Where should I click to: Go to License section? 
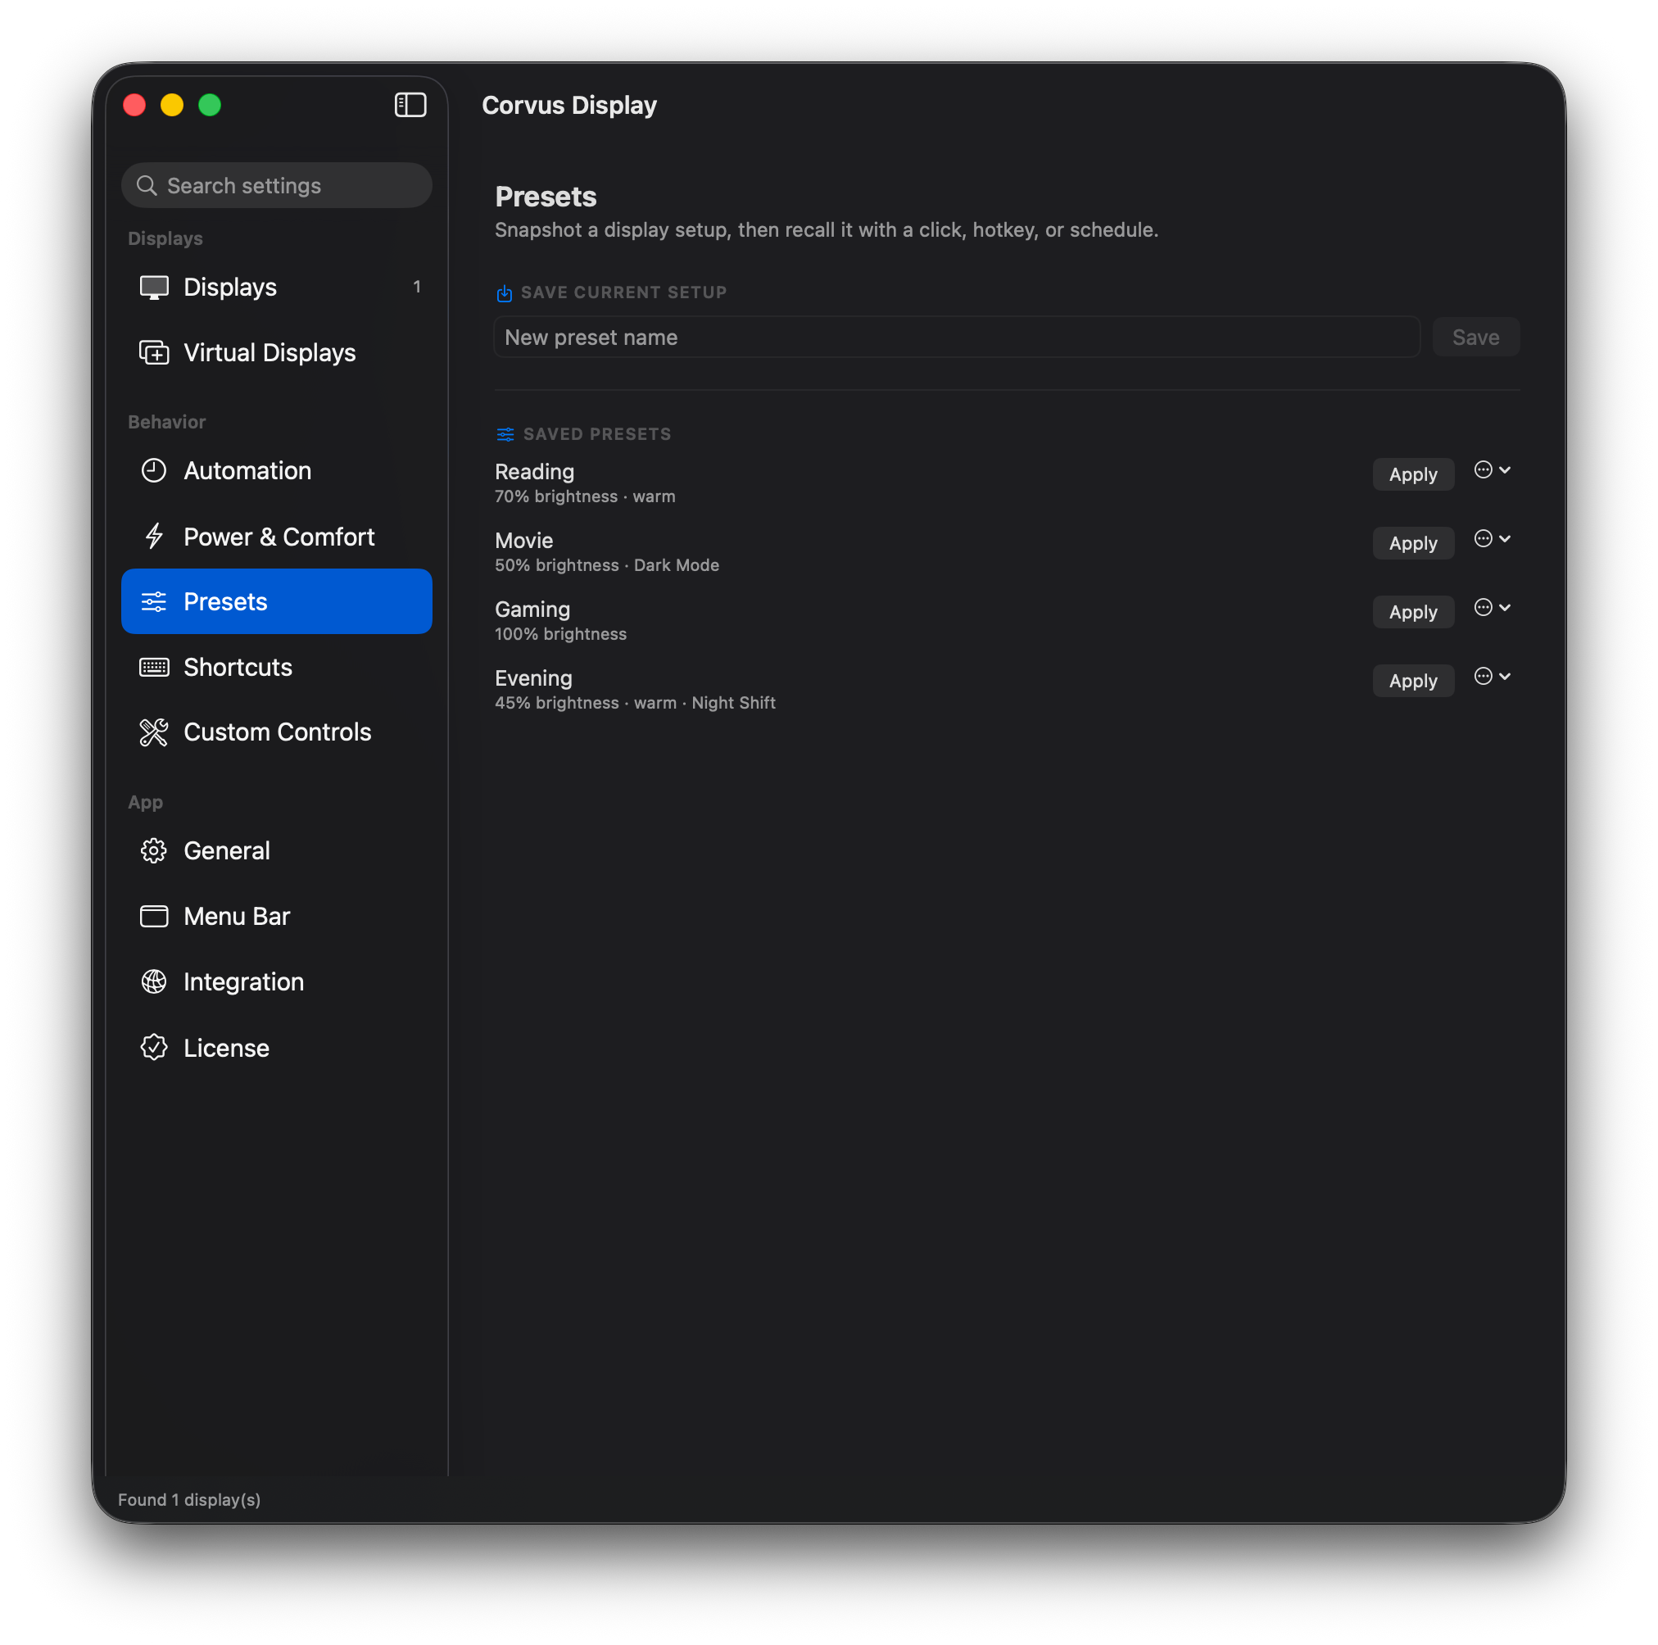276,1049
